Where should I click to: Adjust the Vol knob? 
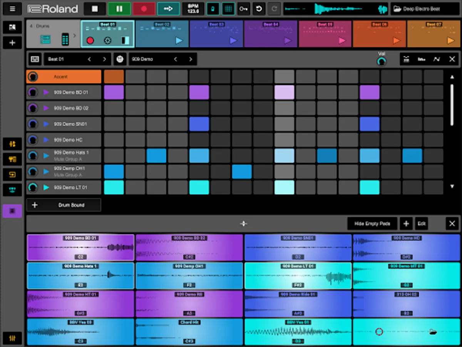coord(381,61)
